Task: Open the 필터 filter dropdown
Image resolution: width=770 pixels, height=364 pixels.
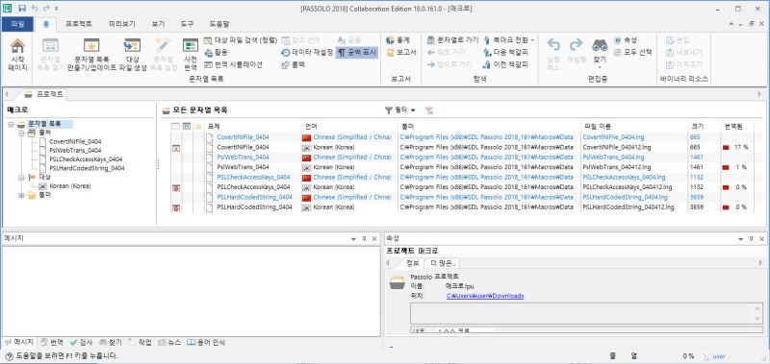Action: 400,110
